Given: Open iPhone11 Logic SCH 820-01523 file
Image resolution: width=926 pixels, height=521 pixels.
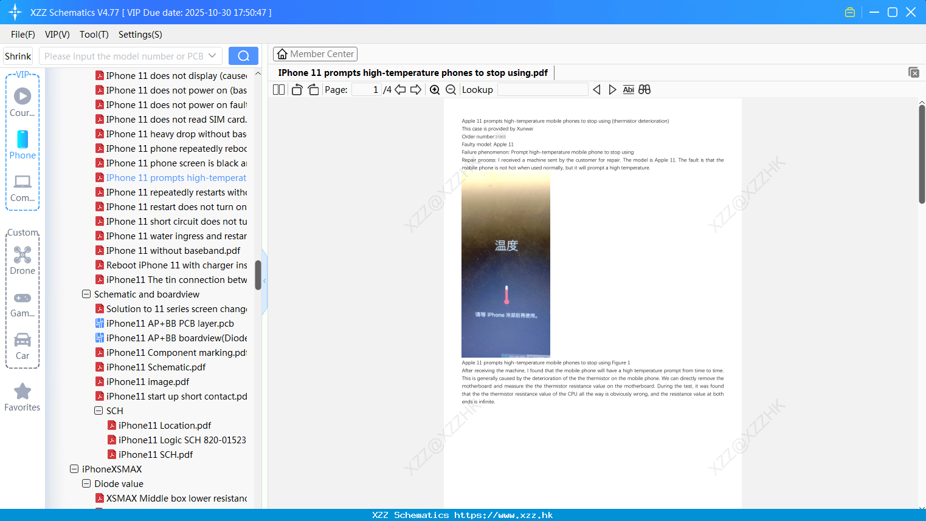Looking at the screenshot, I should pyautogui.click(x=177, y=440).
